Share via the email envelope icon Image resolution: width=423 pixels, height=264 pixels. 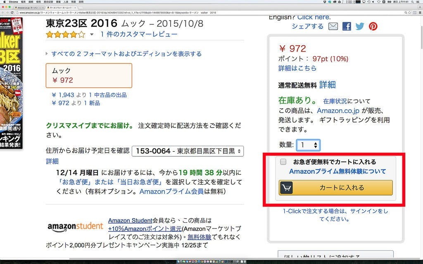(x=333, y=26)
